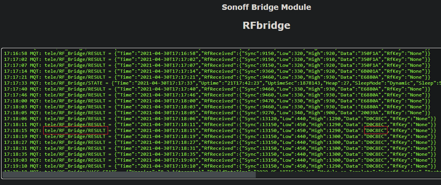This screenshot has width=441, height=185.
Task: Select the log line stamped 17:19:03
Action: click(x=220, y=160)
